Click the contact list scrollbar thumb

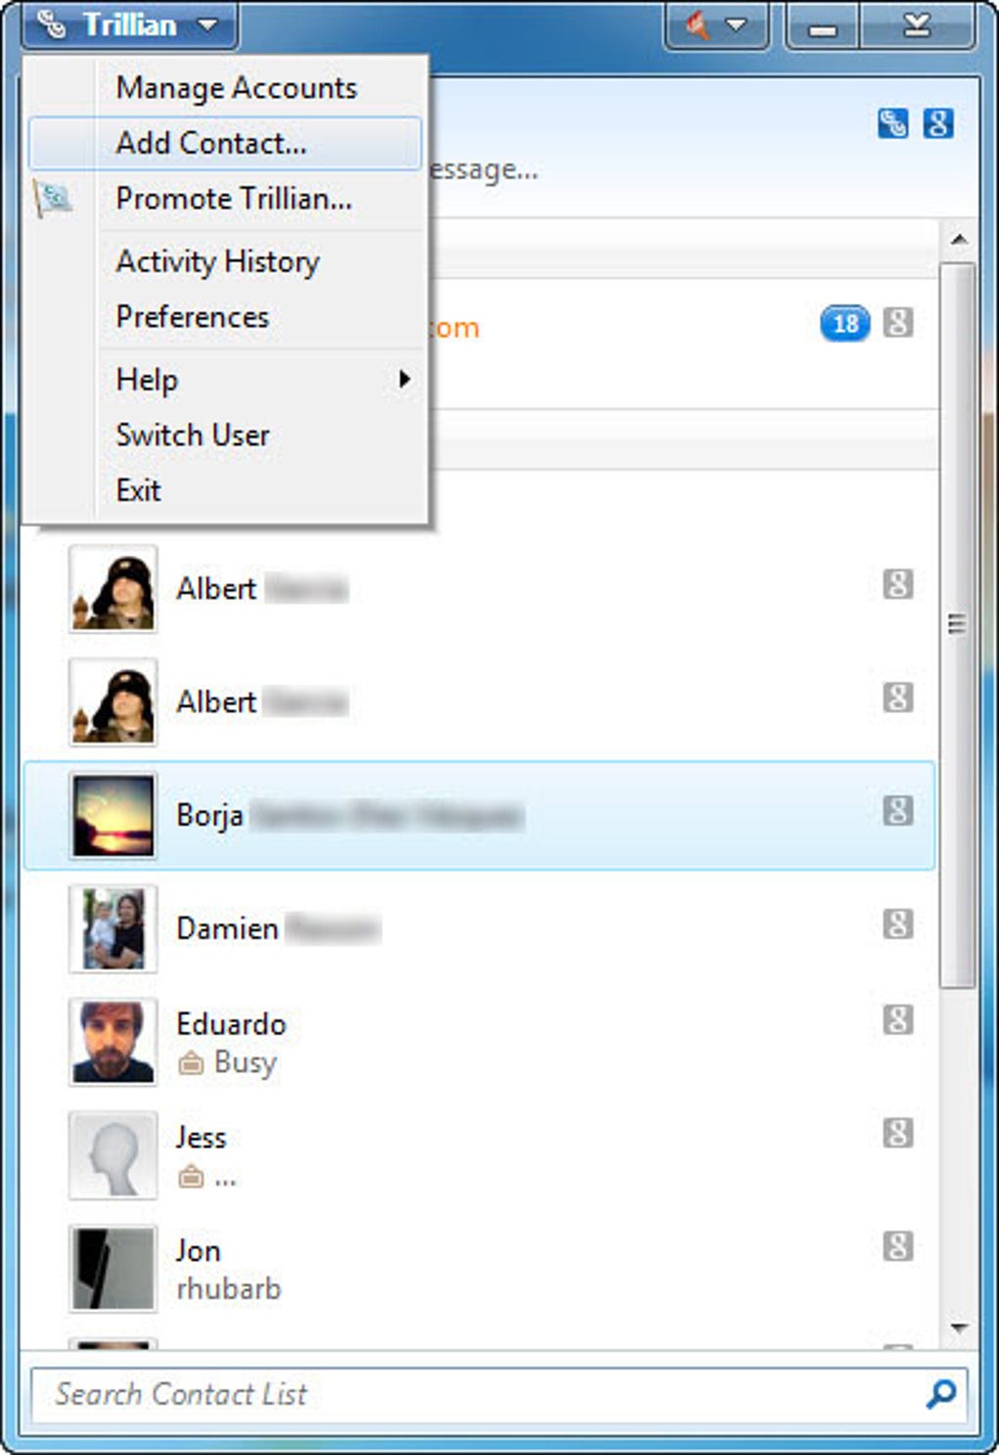pos(958,625)
